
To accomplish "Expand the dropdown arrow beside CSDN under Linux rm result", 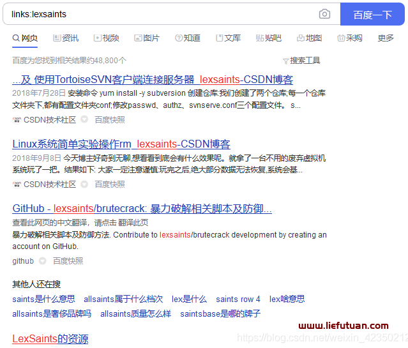I will (x=84, y=185).
